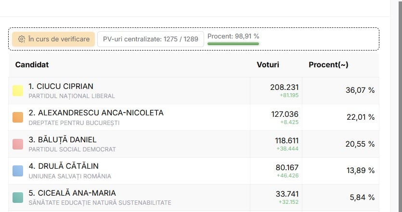
Task: Click the 208.231 vote count for Ciucu
Action: pyautogui.click(x=285, y=87)
